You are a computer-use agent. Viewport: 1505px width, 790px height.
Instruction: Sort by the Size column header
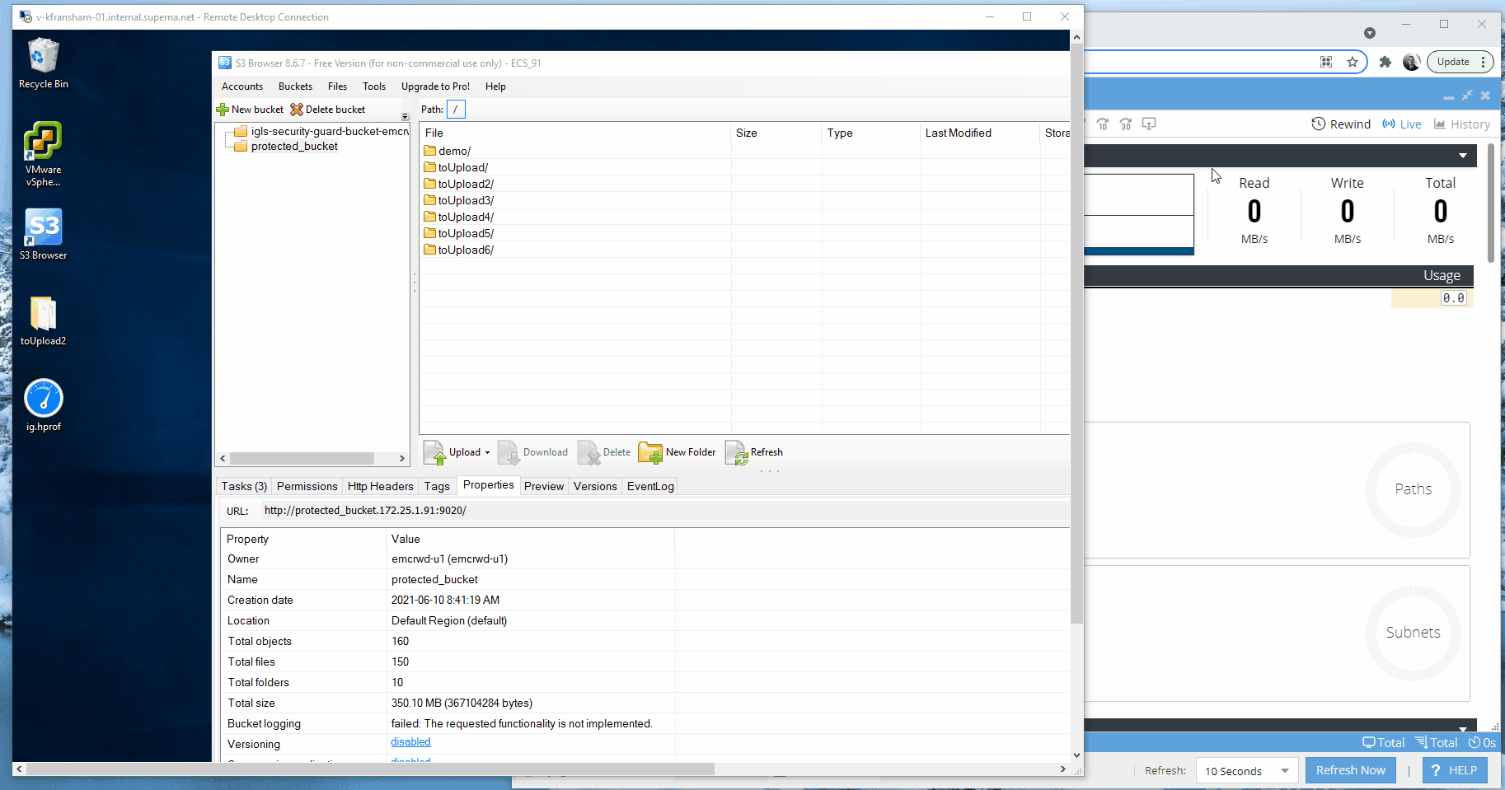pos(776,133)
